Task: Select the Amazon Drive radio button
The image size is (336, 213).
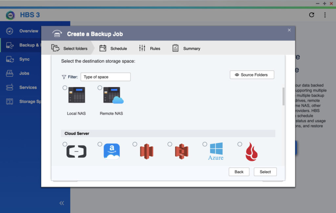Action: pos(100,144)
